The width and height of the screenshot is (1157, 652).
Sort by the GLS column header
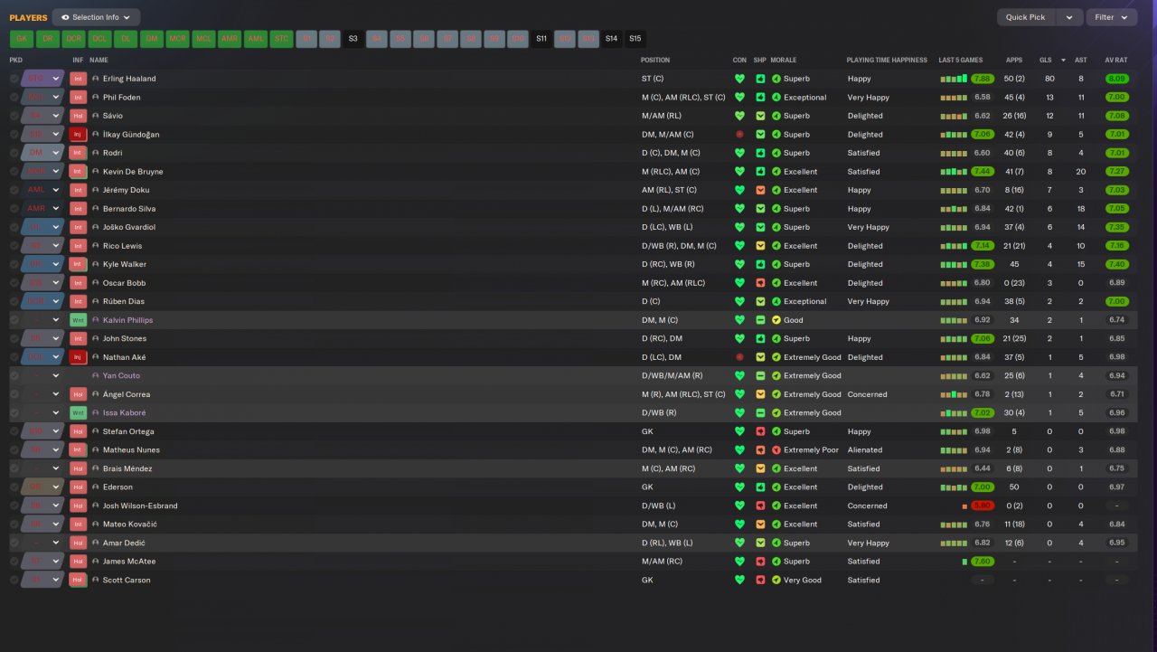(x=1046, y=60)
